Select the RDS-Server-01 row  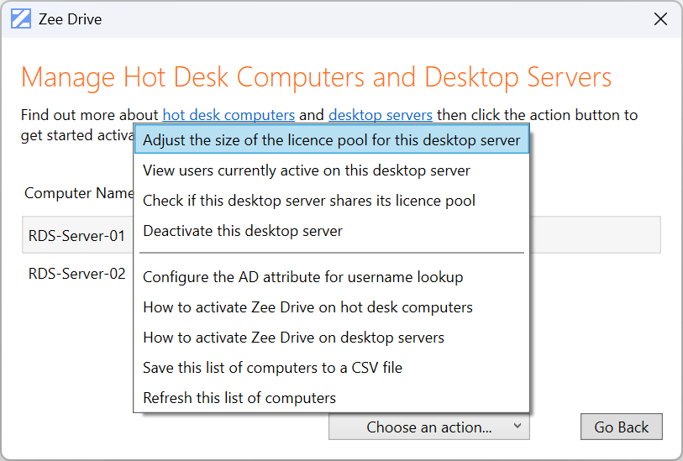click(x=77, y=236)
